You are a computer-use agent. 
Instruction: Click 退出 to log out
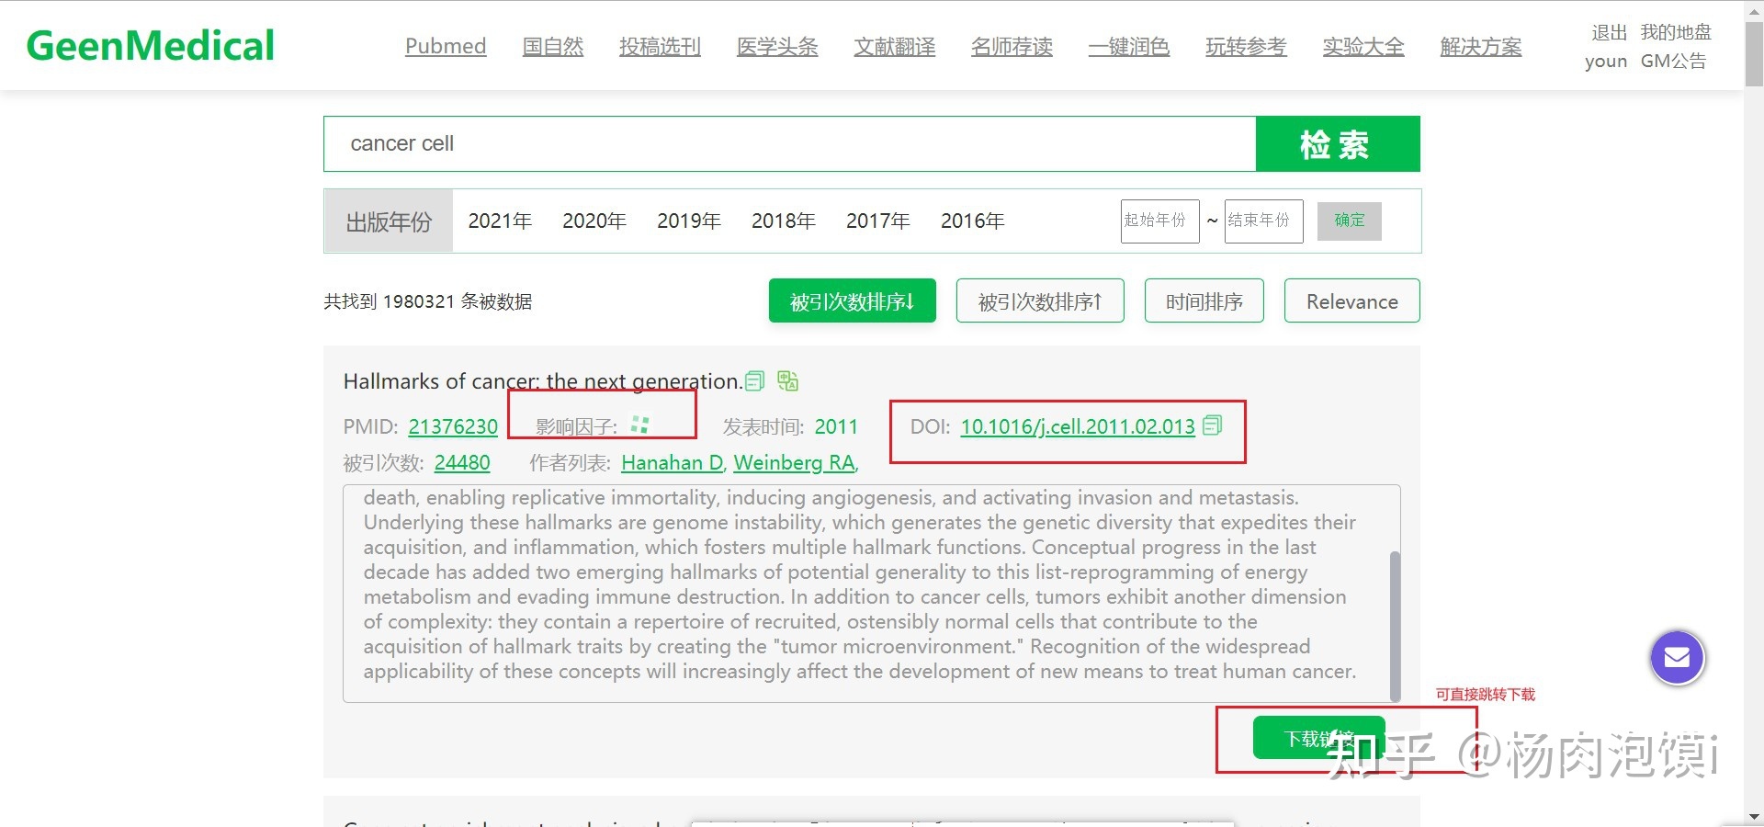[1609, 32]
